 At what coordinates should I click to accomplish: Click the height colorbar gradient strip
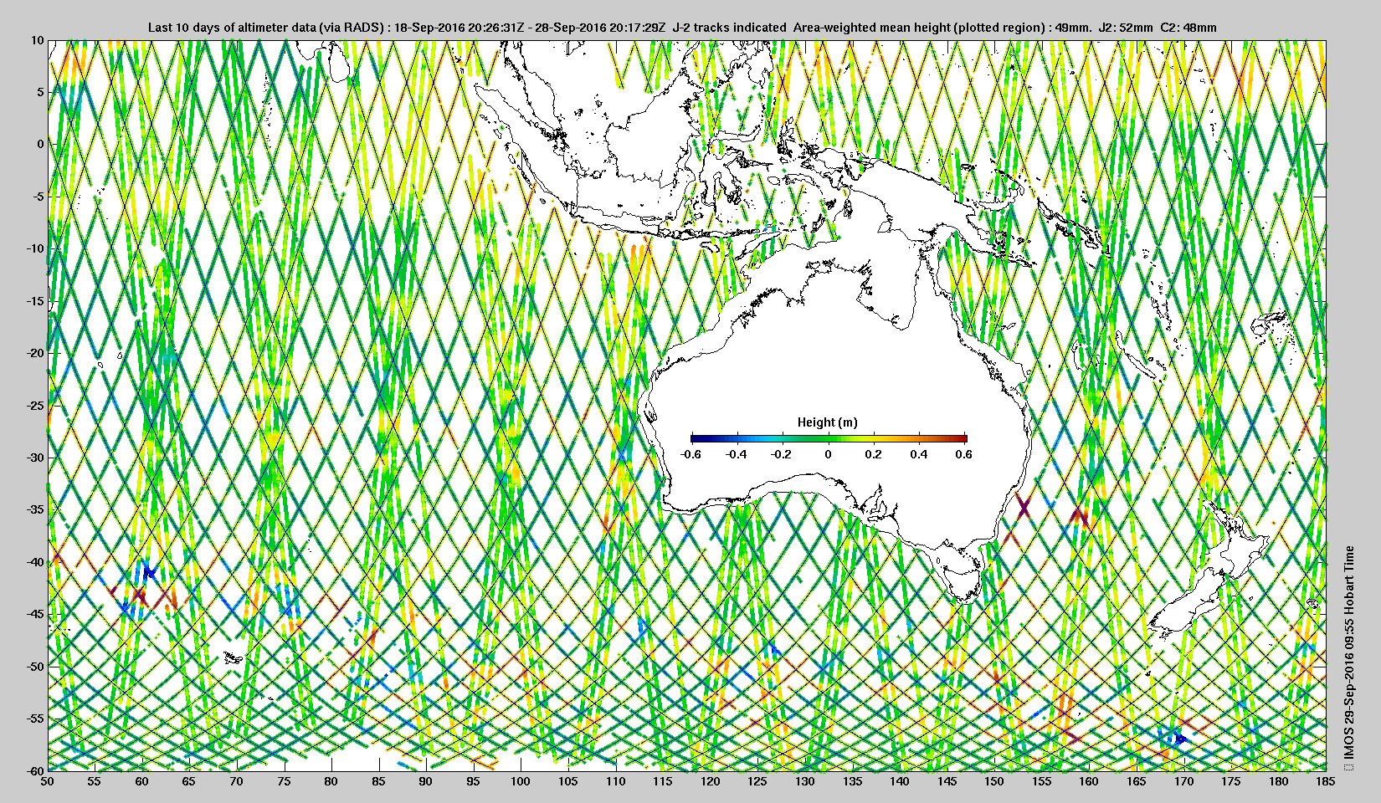coord(829,437)
